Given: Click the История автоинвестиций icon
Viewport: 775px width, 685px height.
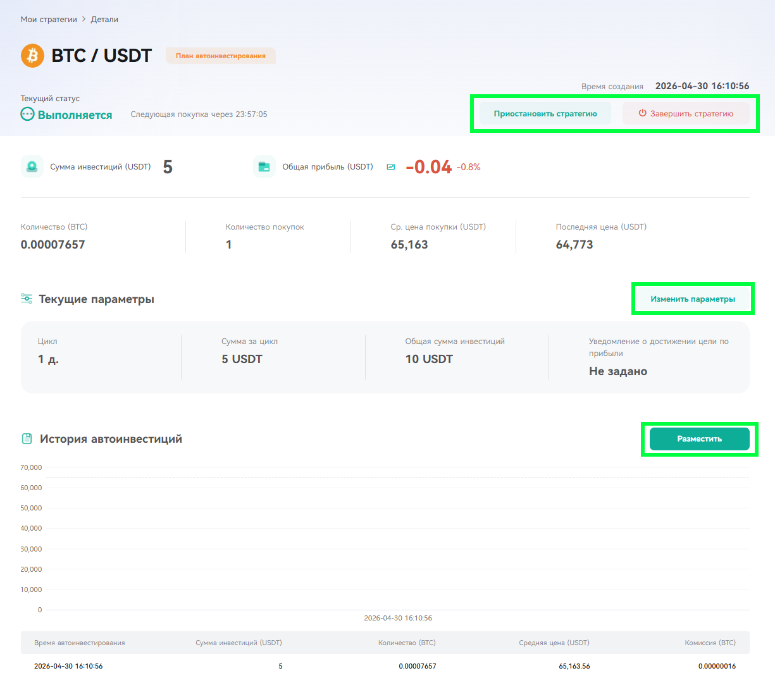Looking at the screenshot, I should pyautogui.click(x=27, y=438).
